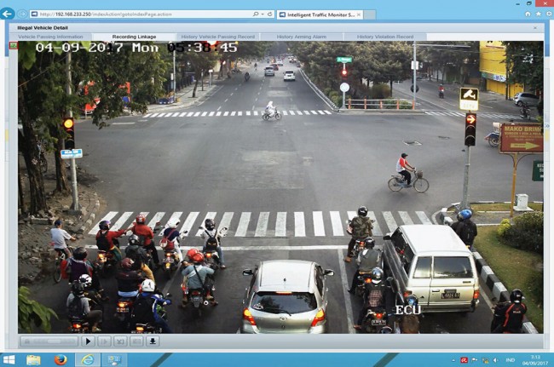
Task: Open the History Vehicle Passing Record tab
Action: (216, 37)
